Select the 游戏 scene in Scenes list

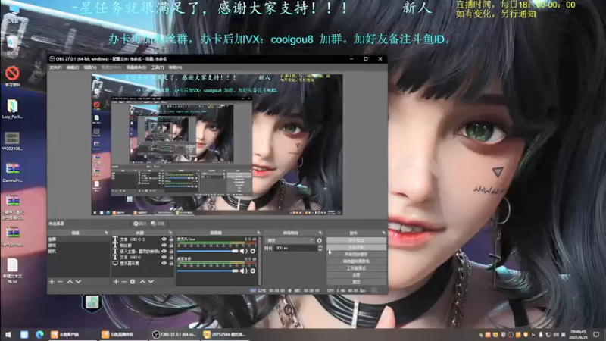click(79, 245)
